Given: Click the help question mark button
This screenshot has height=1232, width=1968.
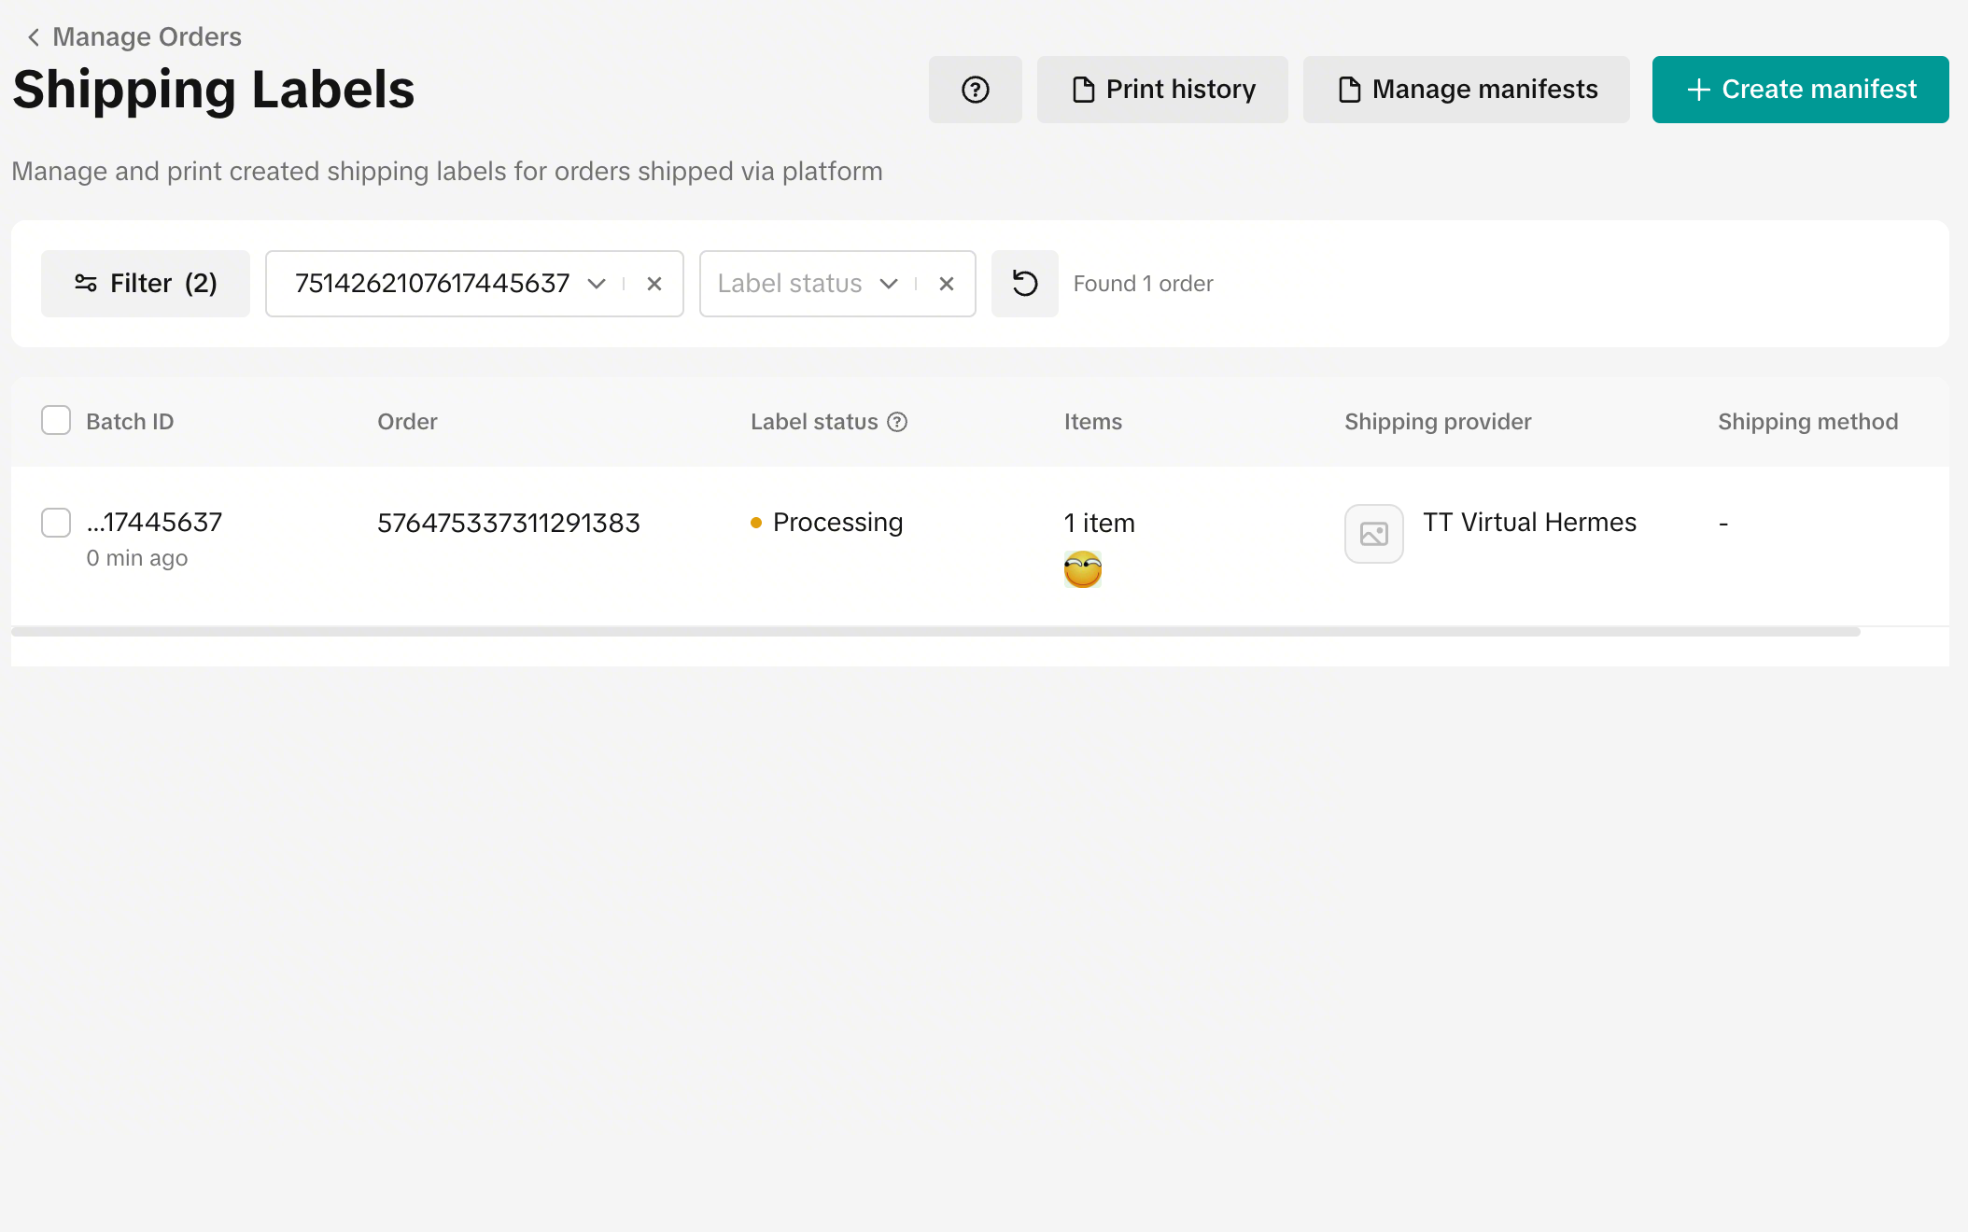Looking at the screenshot, I should 975,90.
